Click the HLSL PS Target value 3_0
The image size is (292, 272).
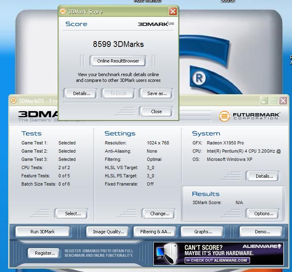pyautogui.click(x=150, y=176)
